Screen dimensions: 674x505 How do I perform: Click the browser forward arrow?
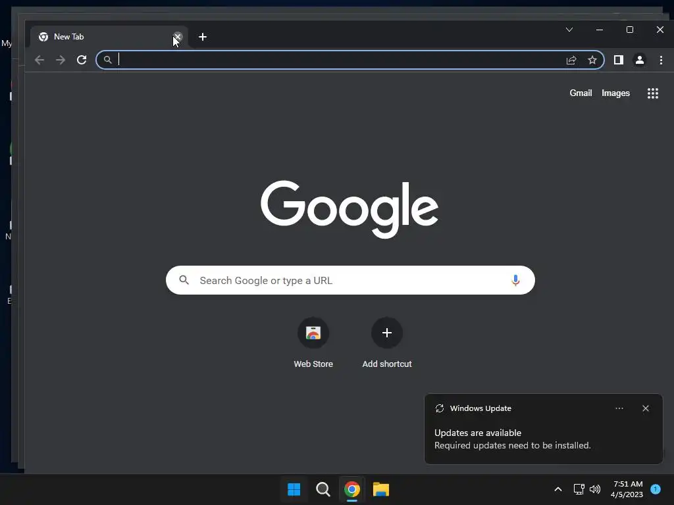61,60
